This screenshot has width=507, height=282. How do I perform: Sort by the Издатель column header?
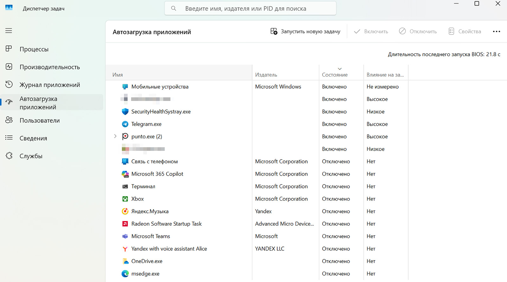tap(286, 72)
